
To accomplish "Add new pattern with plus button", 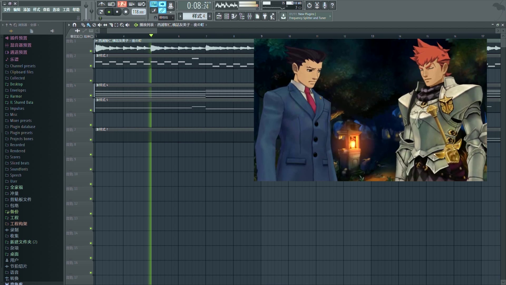I will tap(210, 16).
